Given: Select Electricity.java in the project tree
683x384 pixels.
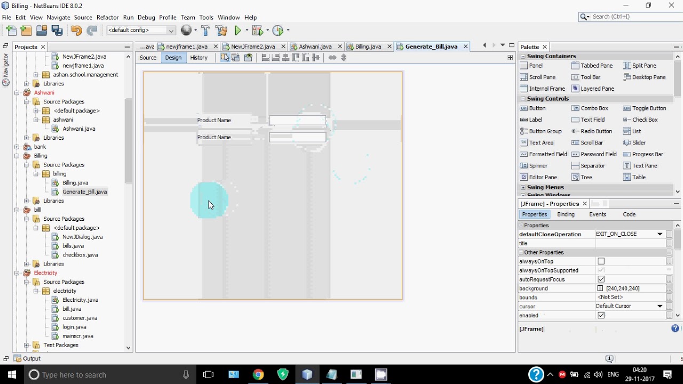Looking at the screenshot, I should (80, 300).
